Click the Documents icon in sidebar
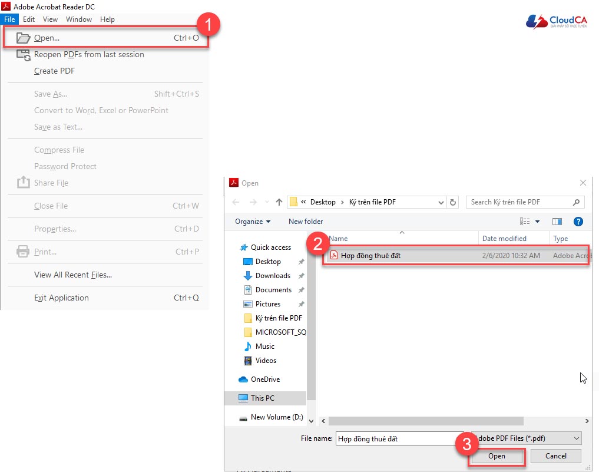The width and height of the screenshot is (599, 472). coord(248,290)
